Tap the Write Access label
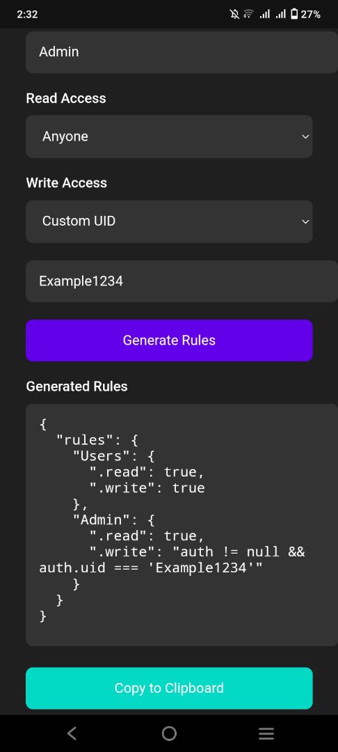The height and width of the screenshot is (752, 338). [x=67, y=182]
